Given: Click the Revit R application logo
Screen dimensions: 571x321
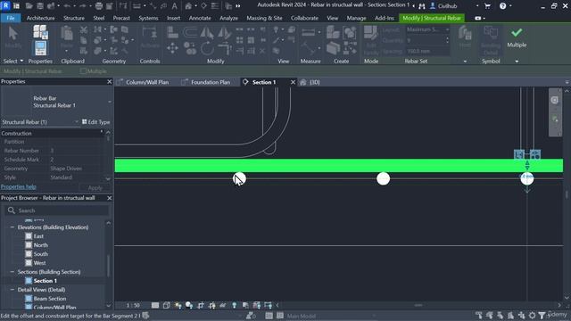Looking at the screenshot, I should (5, 6).
